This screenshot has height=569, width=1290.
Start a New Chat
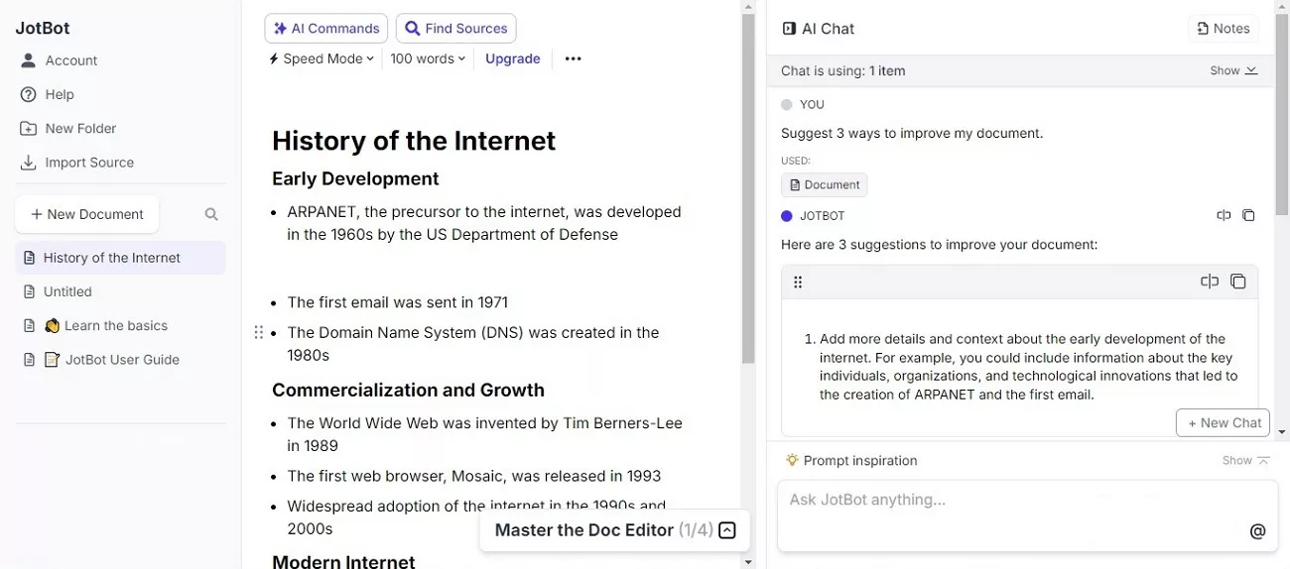[1223, 422]
